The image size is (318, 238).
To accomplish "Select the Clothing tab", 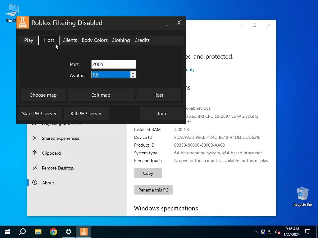I will (120, 40).
